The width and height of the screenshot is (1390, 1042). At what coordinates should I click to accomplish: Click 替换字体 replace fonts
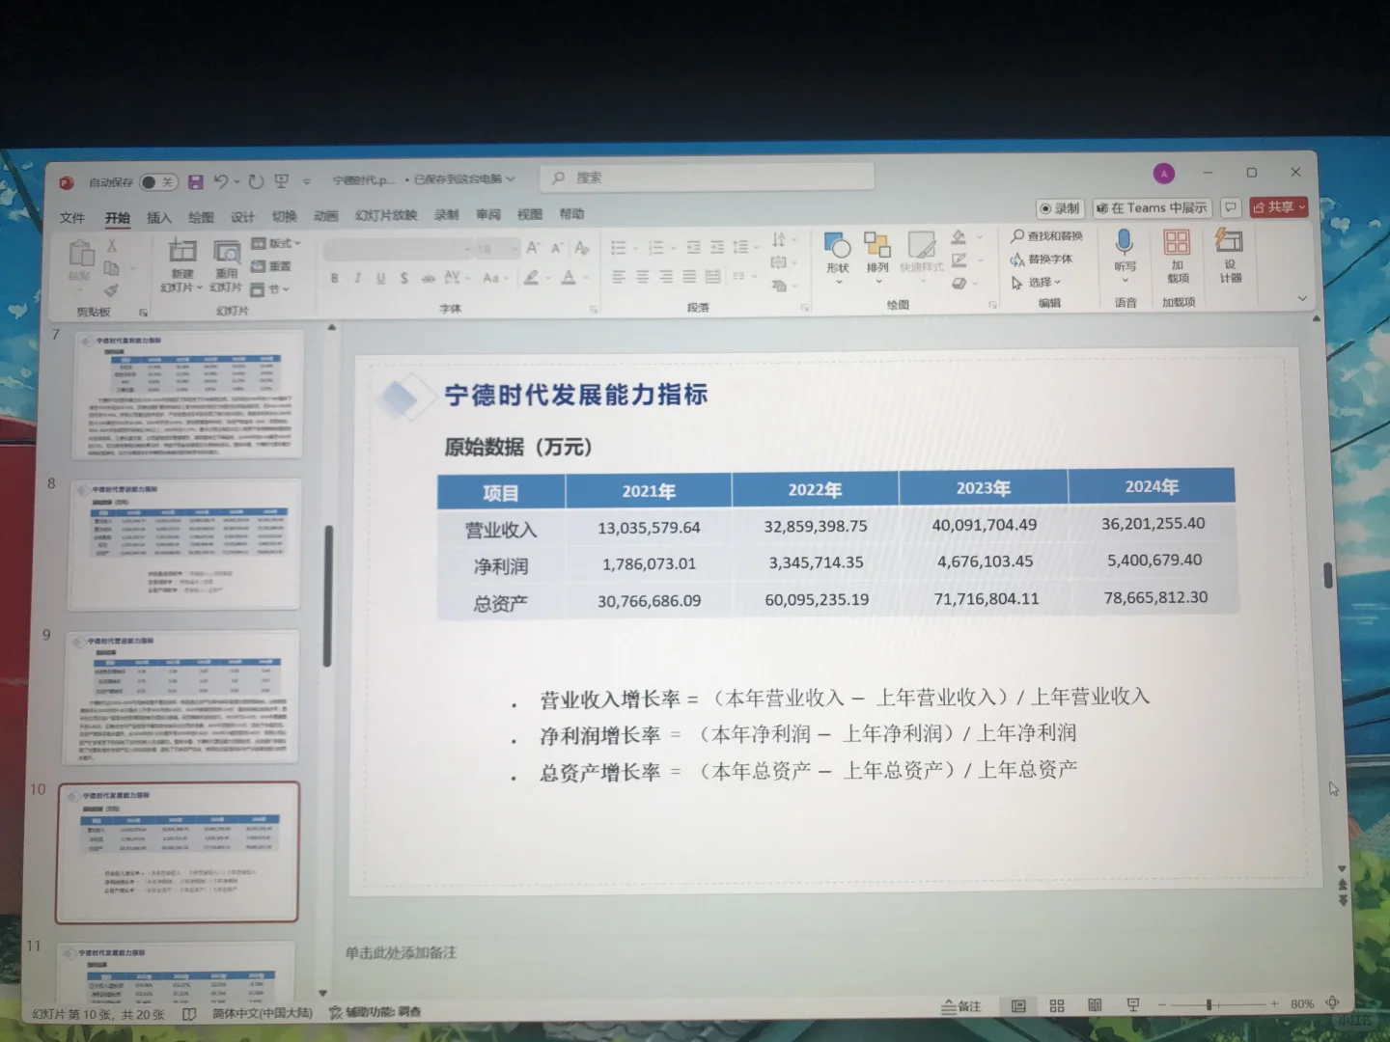pos(1042,259)
